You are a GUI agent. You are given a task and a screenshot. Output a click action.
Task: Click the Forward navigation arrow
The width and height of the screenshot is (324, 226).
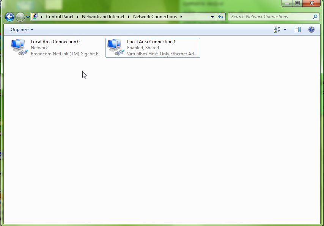click(19, 17)
